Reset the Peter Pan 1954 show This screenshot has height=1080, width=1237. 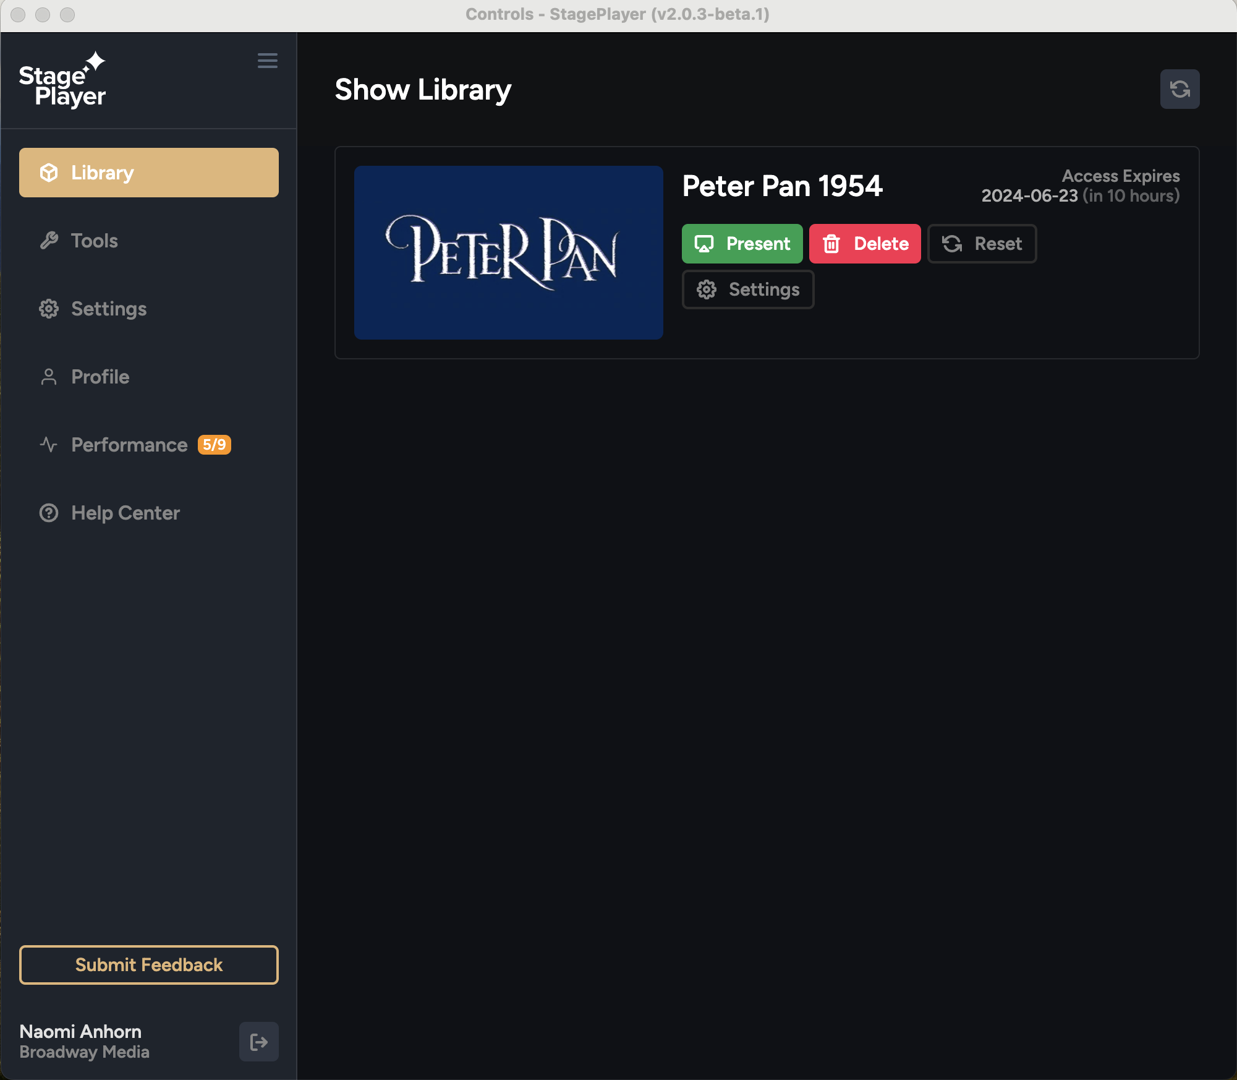(x=982, y=244)
